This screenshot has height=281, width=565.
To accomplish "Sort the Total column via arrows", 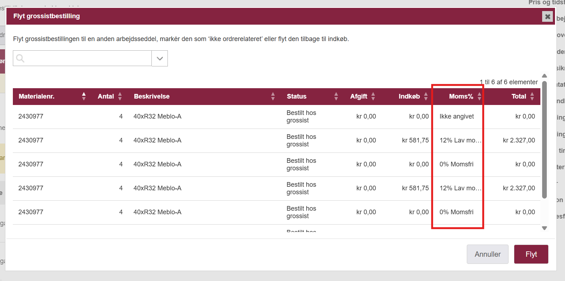I will pyautogui.click(x=532, y=96).
